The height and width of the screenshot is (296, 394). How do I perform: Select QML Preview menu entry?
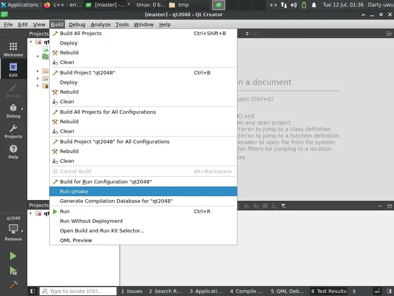click(143, 240)
